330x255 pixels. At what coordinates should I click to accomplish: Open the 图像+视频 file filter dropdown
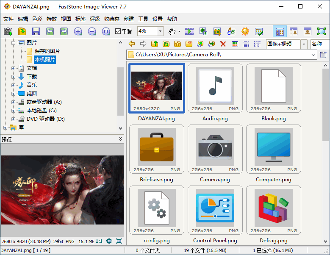(x=304, y=44)
